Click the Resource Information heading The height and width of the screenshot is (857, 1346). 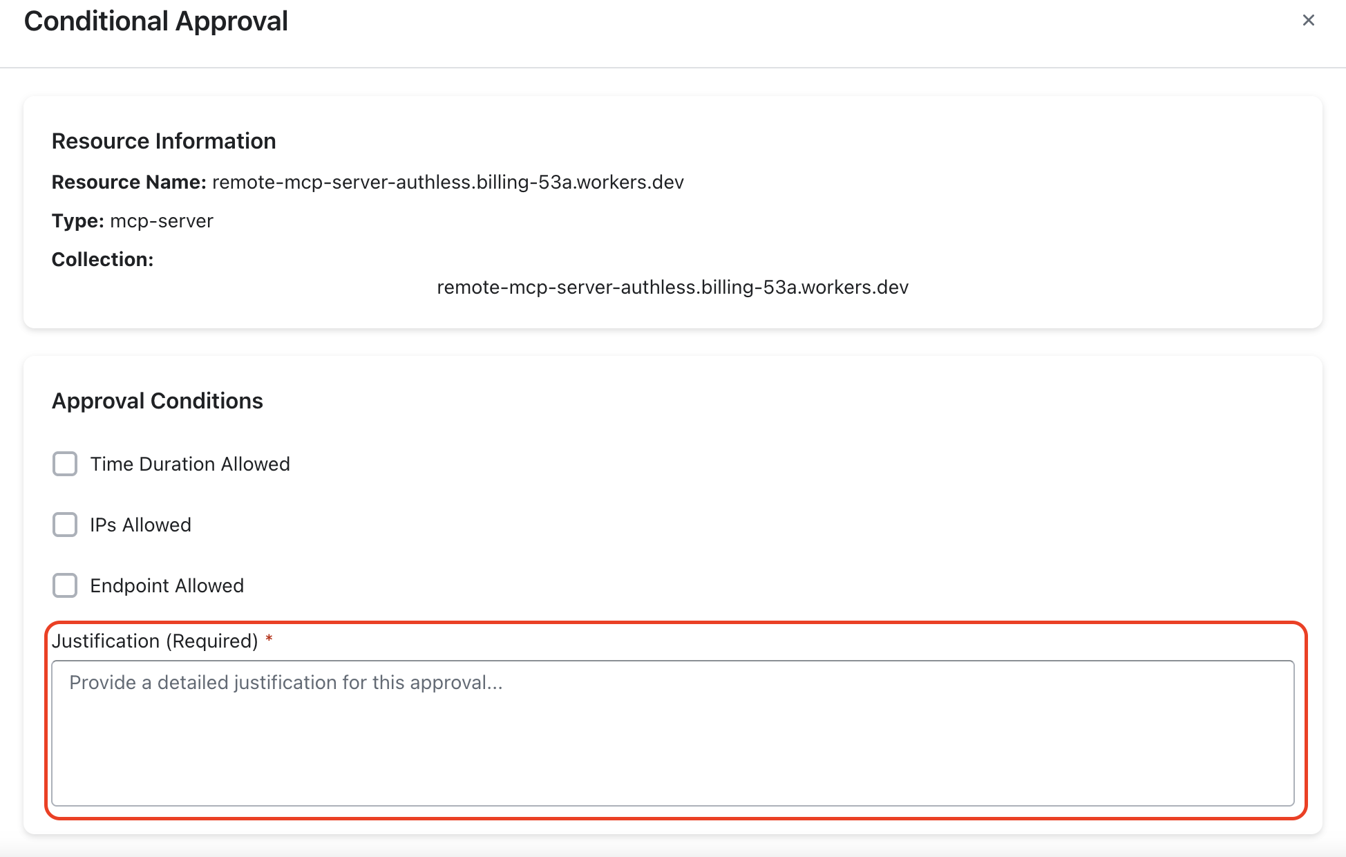[x=164, y=141]
